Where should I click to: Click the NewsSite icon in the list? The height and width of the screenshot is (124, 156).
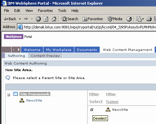[108, 109]
